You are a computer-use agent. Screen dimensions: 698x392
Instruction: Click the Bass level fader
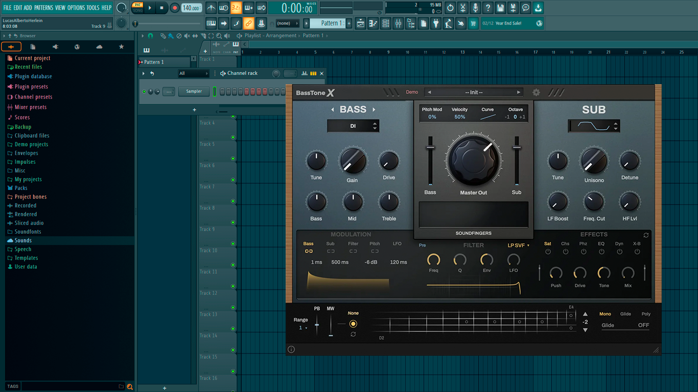pyautogui.click(x=430, y=161)
